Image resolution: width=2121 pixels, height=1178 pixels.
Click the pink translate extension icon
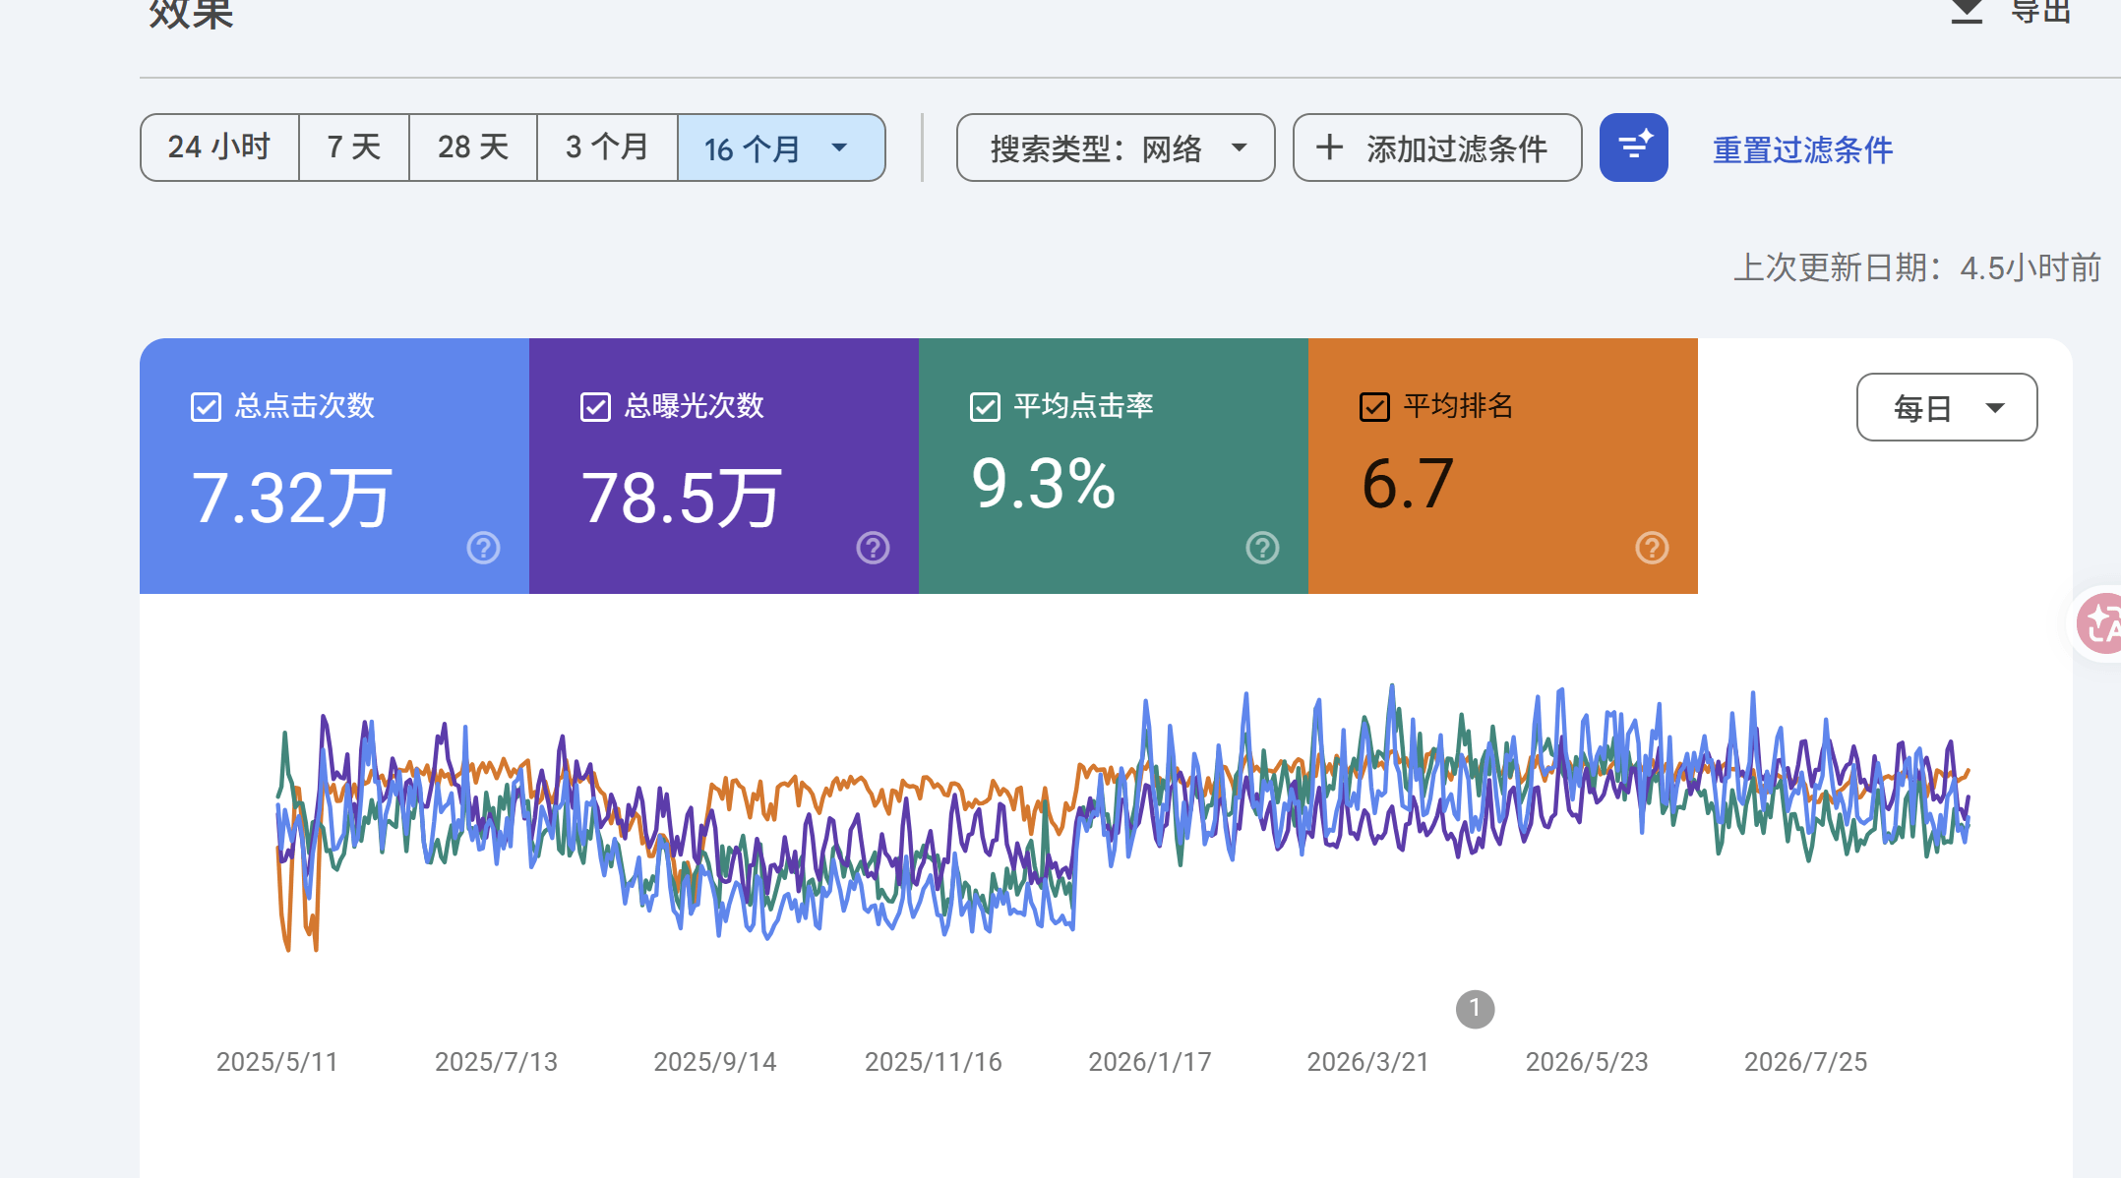2099,623
